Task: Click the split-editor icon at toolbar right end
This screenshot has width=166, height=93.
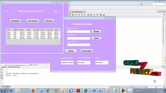Action: click(164, 14)
